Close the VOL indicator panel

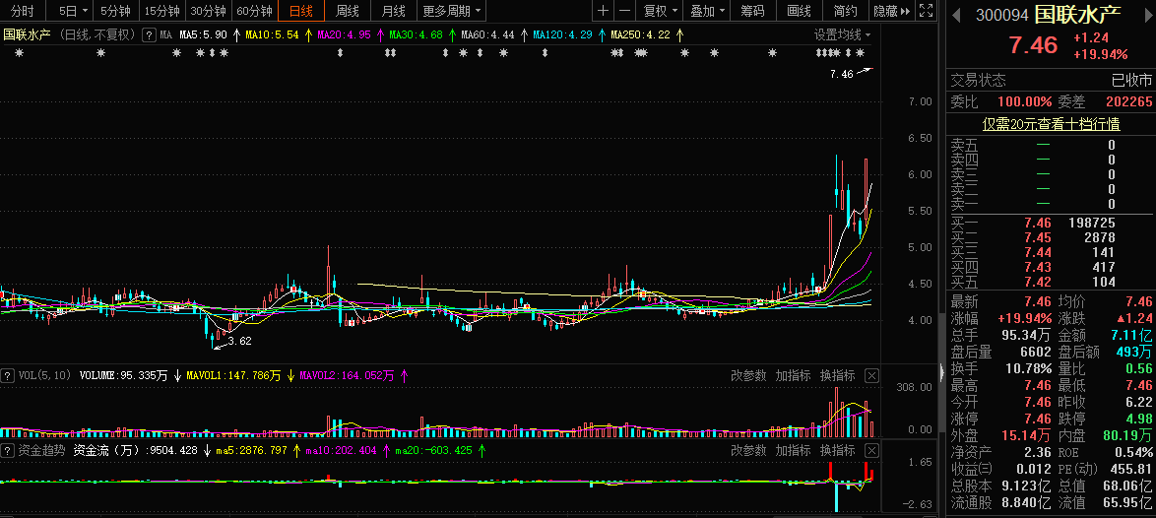871,376
